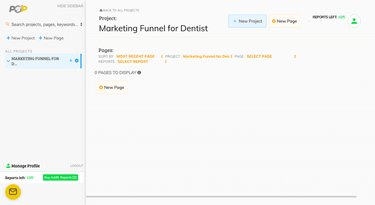Click Buy Addtl. Reports button
This screenshot has height=205, width=375.
point(60,178)
